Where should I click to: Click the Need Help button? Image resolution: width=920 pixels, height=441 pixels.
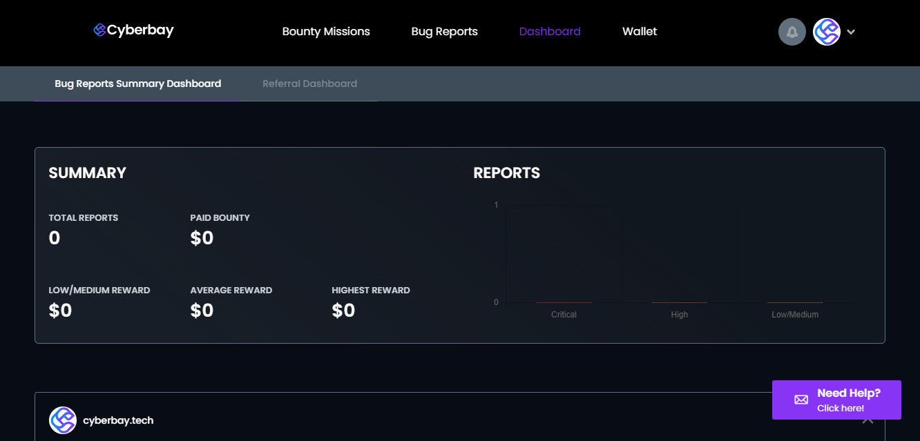pyautogui.click(x=836, y=400)
